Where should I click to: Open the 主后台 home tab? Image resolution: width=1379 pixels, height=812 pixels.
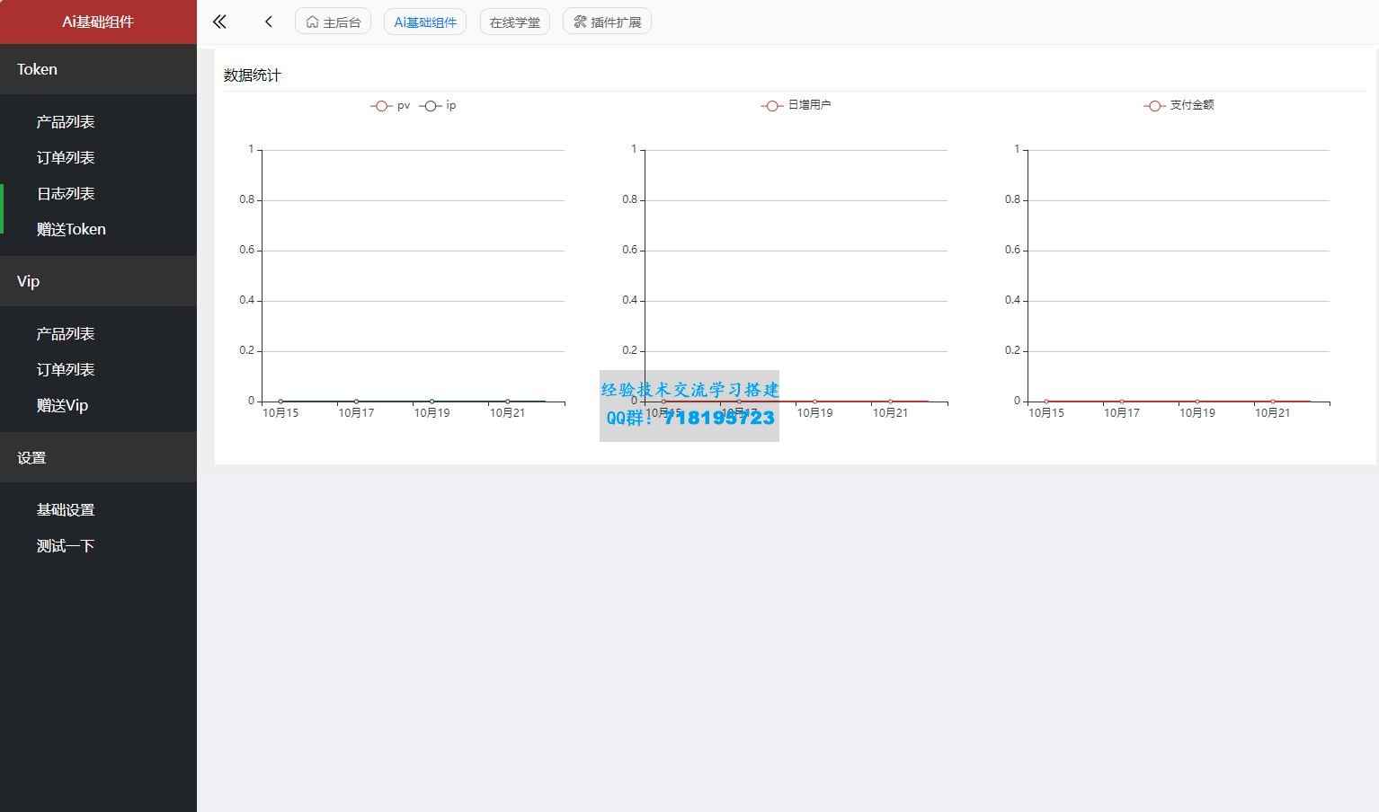pyautogui.click(x=333, y=22)
